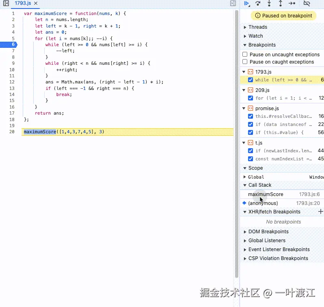
Task: Click the Step icon
Action: [x=292, y=3]
